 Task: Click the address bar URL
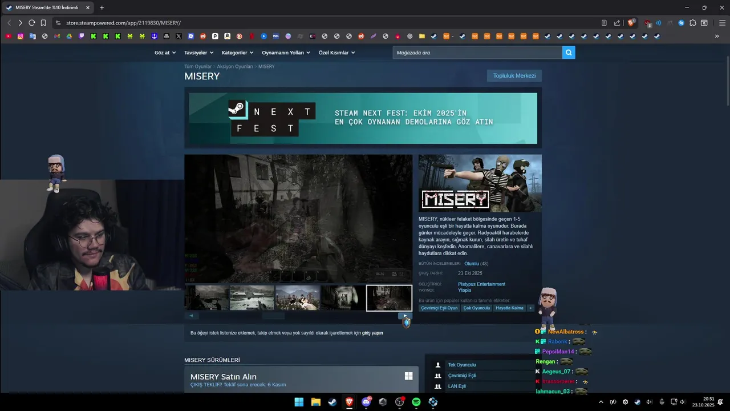click(123, 23)
